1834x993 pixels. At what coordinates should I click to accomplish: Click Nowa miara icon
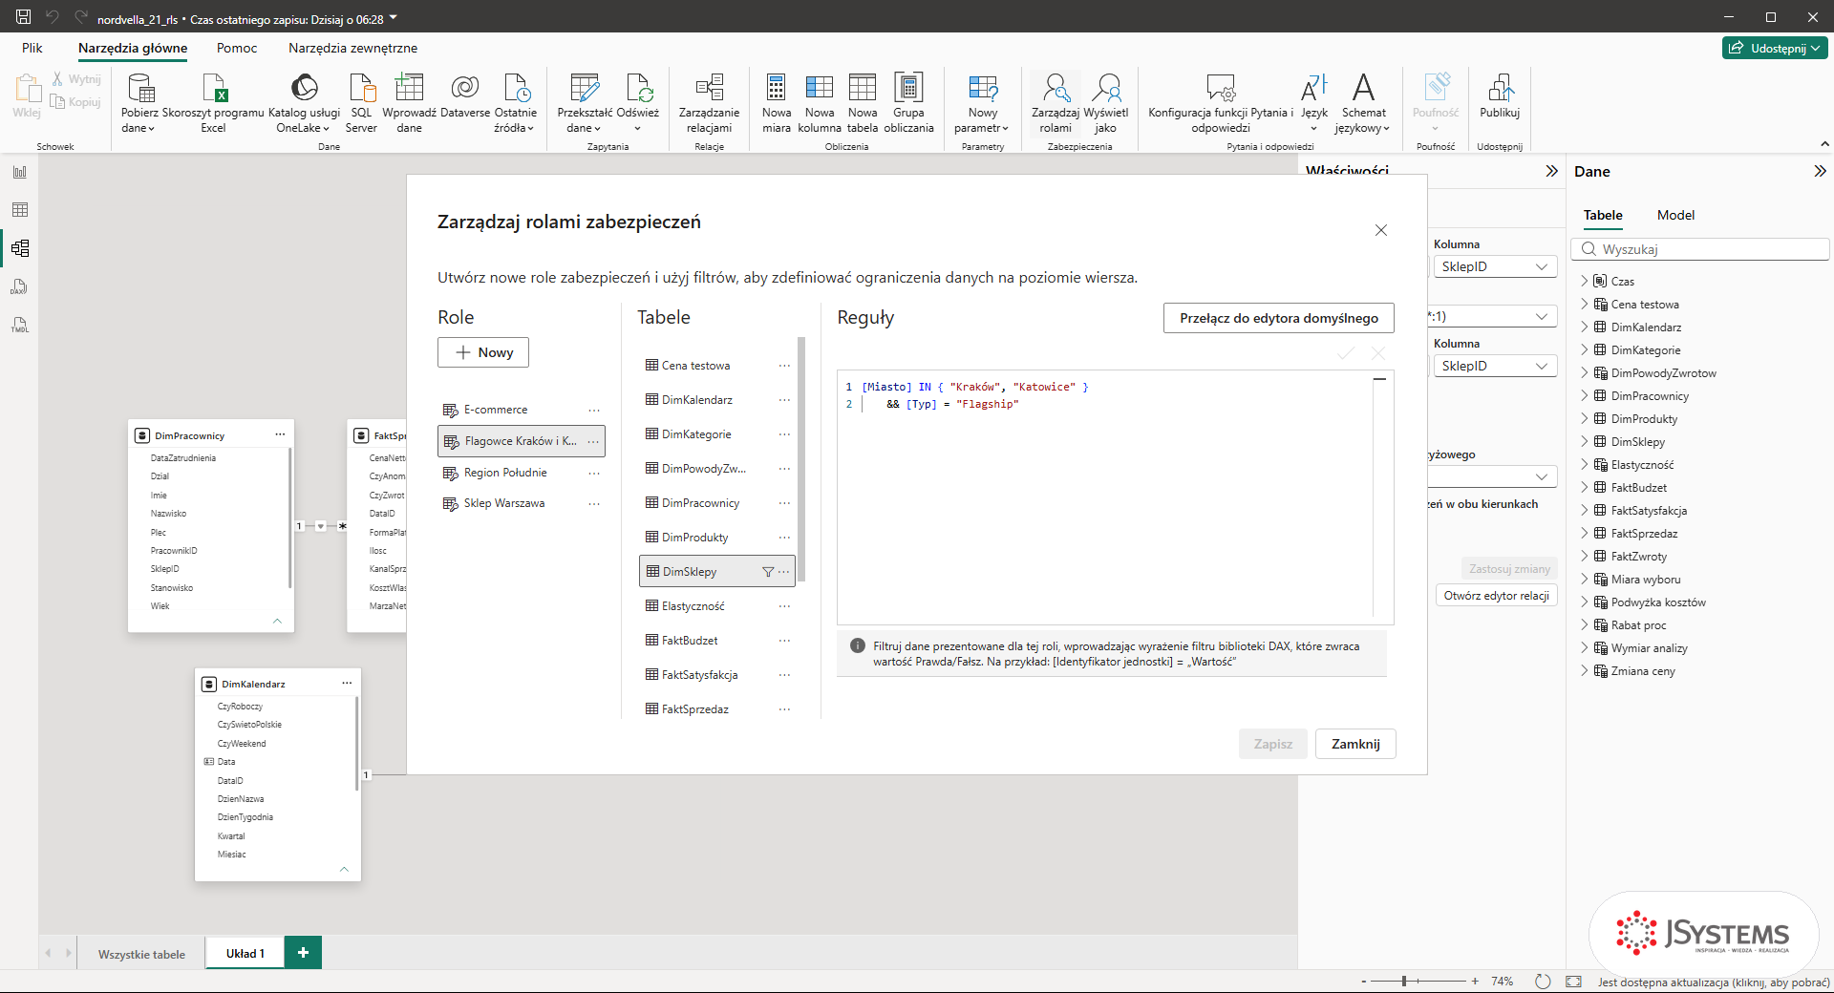777,103
